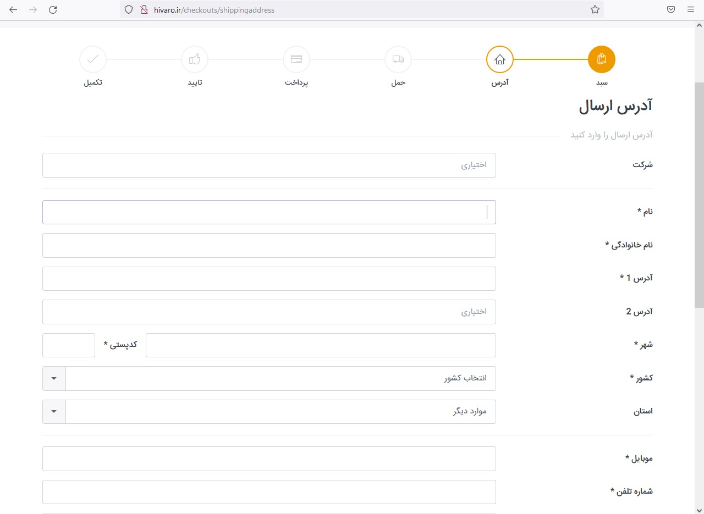Open the Pocket save icon in toolbar

point(671,10)
